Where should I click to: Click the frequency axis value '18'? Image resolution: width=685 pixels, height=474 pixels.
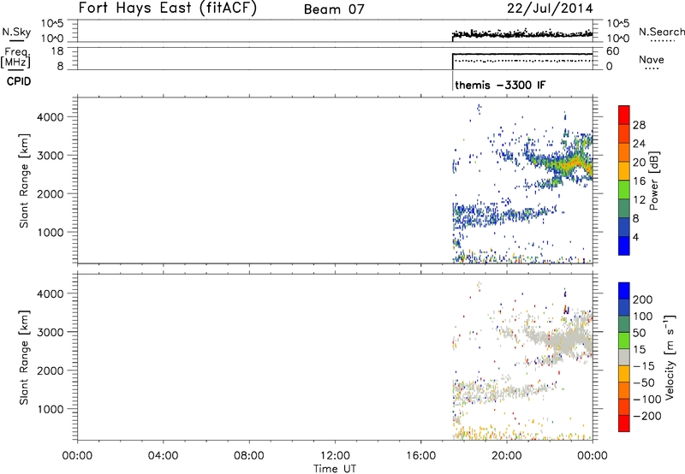point(57,51)
